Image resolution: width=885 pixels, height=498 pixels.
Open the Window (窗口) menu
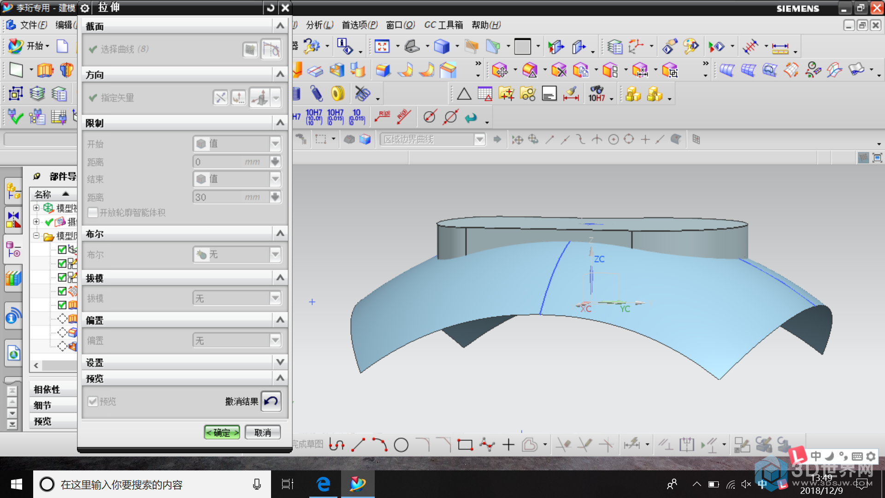point(401,25)
